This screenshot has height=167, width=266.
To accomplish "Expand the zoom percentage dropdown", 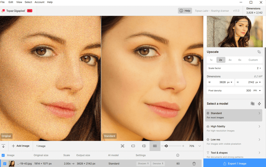I will click(200, 146).
